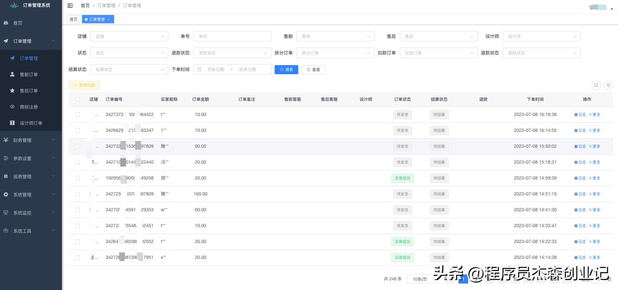Expand 参数设置 sidebar menu

pos(31,158)
